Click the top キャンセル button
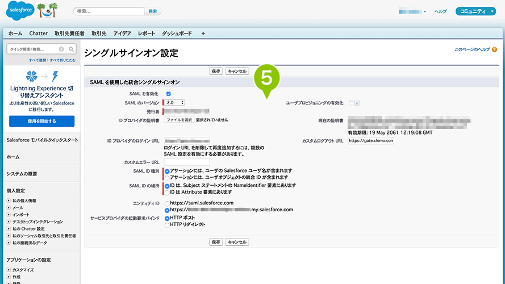Viewport: 505px width, 284px height. 237,71
